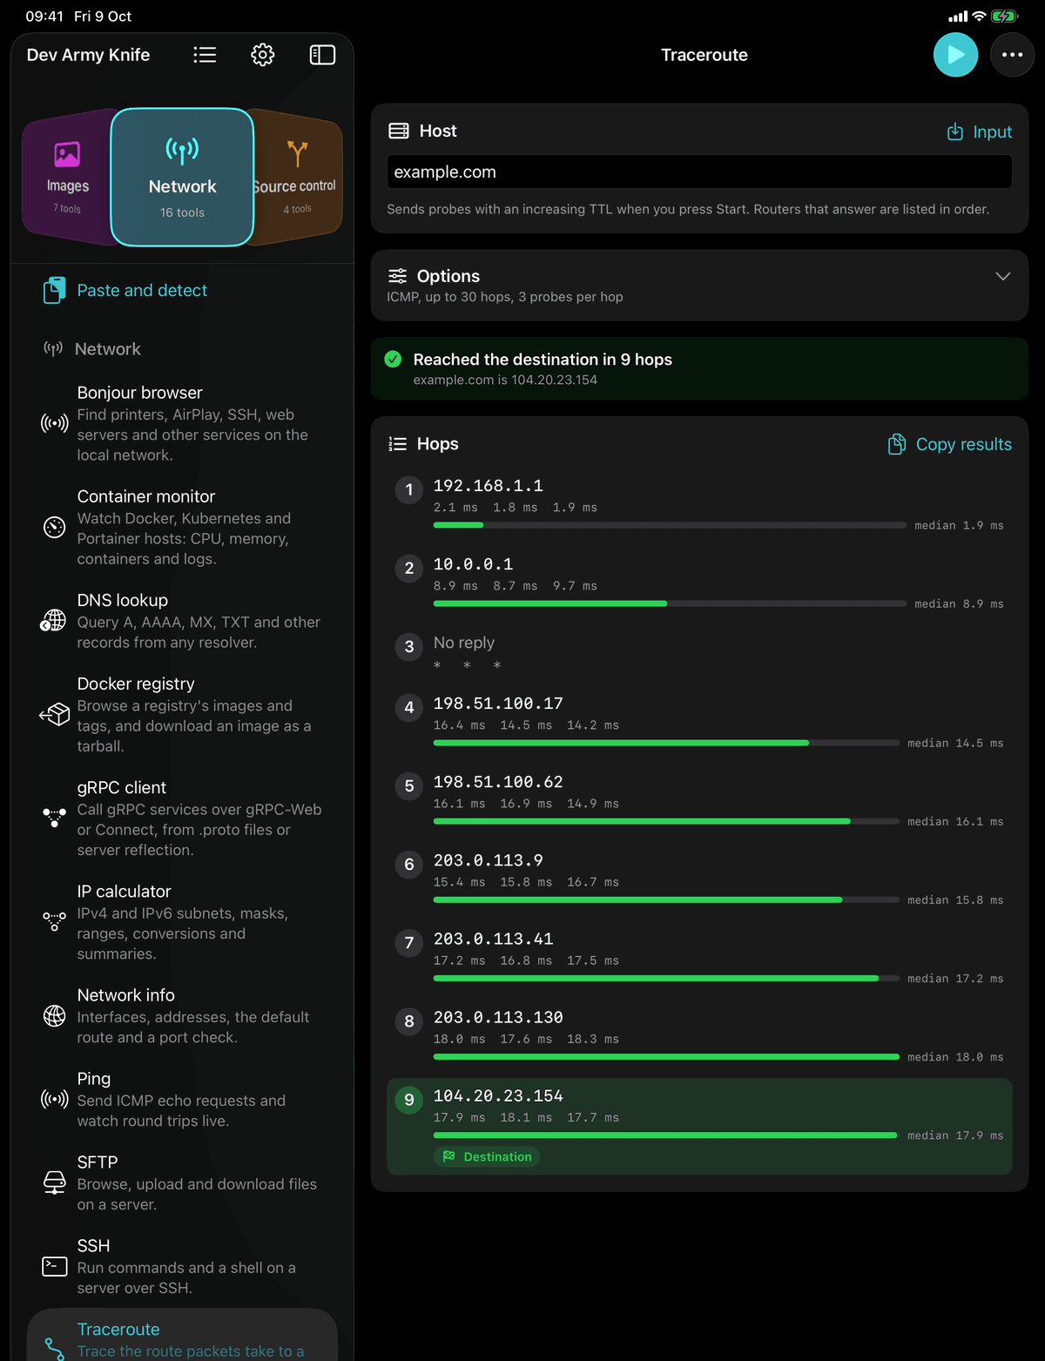Screen dimensions: 1045x1361
Task: Select hop 4 address 198.51.100.17
Action: coord(498,704)
